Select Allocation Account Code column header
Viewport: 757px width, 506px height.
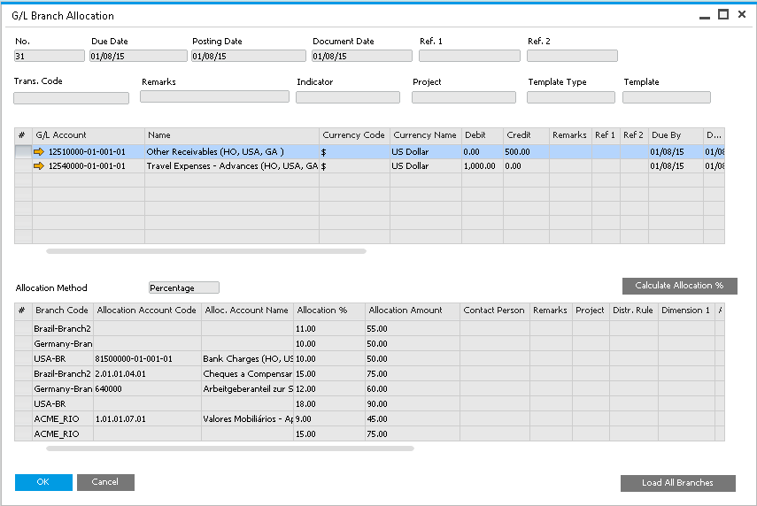click(147, 310)
